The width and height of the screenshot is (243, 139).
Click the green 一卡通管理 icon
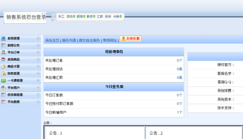pos(3,81)
